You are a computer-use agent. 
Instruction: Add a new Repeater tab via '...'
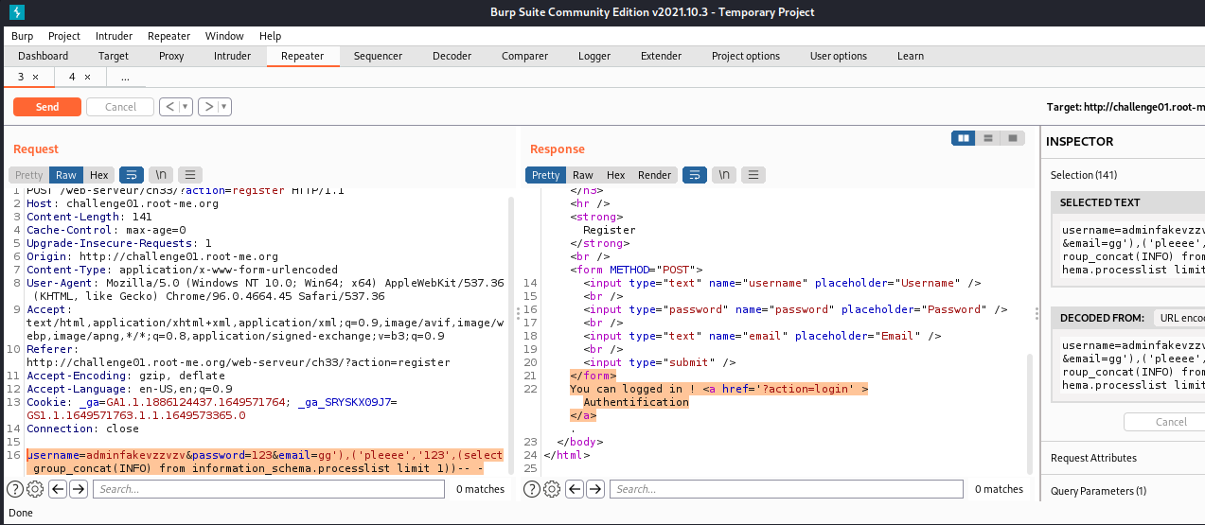[x=125, y=77]
